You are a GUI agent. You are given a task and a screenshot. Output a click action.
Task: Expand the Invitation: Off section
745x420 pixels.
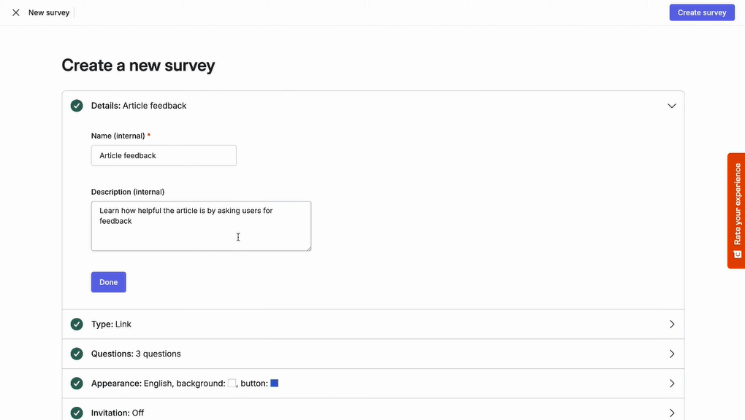tap(671, 412)
